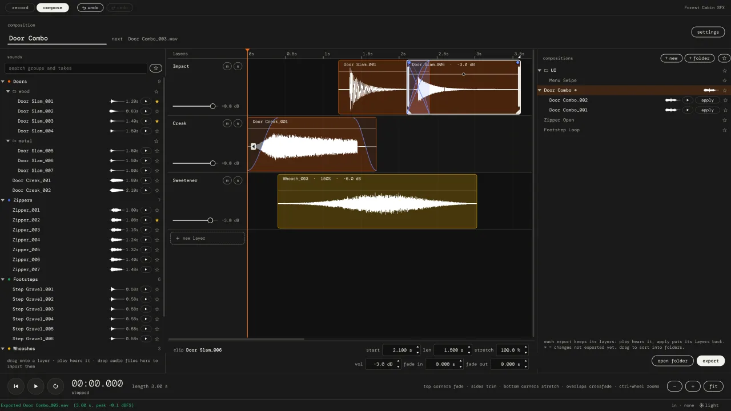Preview the Door Creak_002 sound
Viewport: 731px width, 411px height.
[x=146, y=190]
